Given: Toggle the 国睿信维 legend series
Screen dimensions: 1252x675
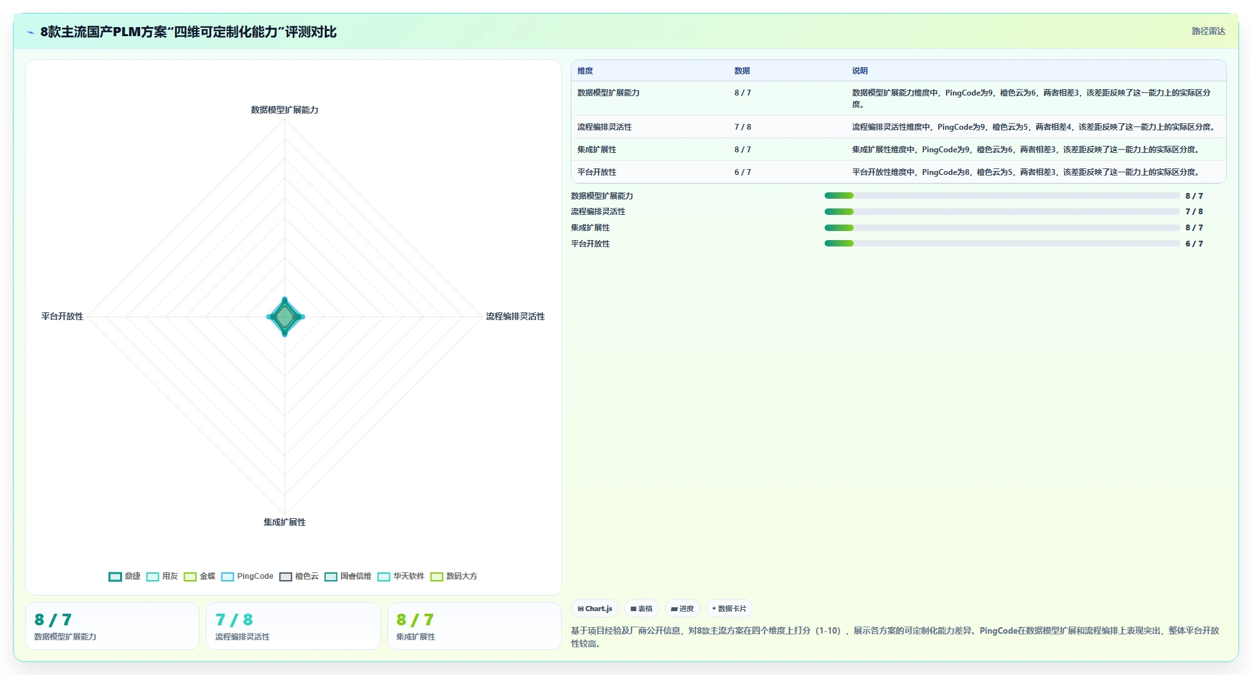Looking at the screenshot, I should pos(347,576).
